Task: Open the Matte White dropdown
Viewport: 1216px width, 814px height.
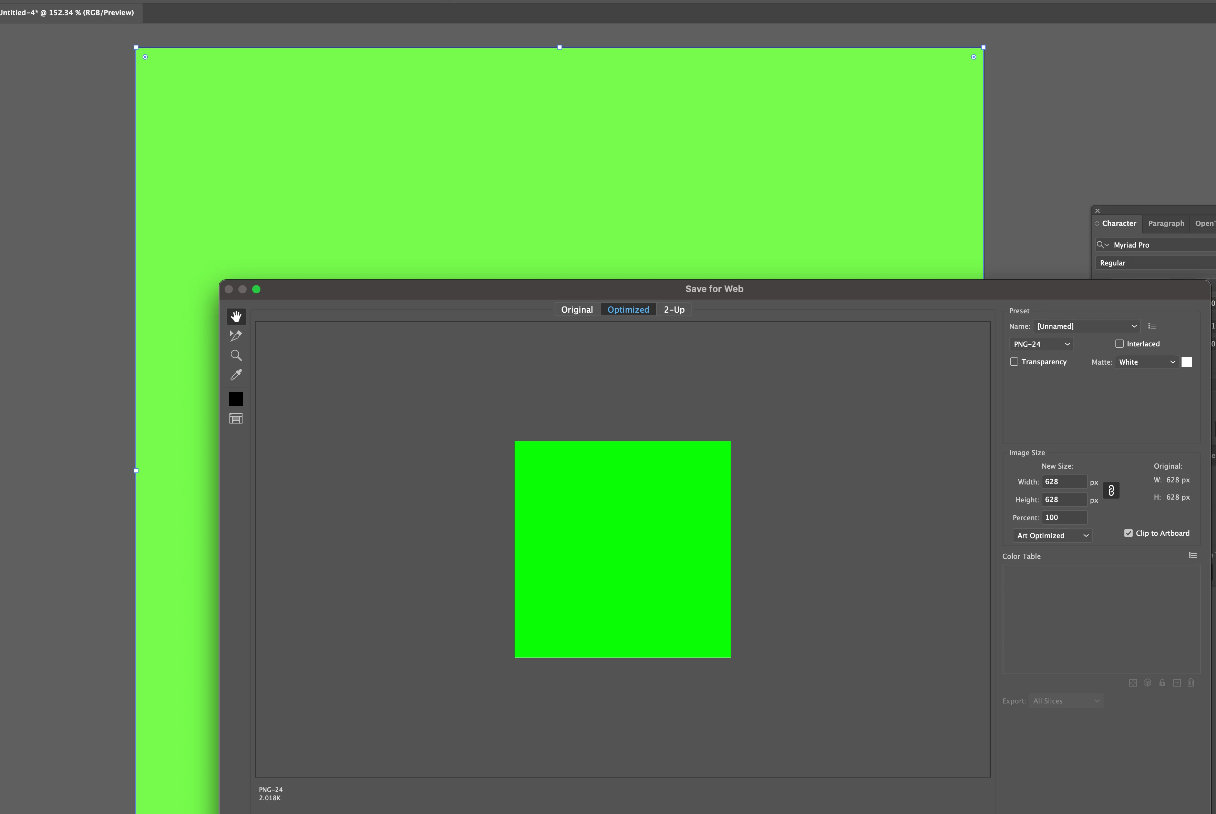Action: (x=1146, y=362)
